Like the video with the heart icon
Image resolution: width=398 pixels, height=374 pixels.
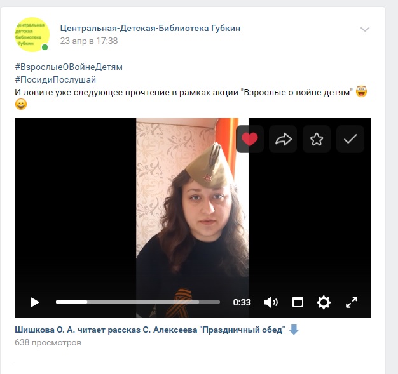250,139
